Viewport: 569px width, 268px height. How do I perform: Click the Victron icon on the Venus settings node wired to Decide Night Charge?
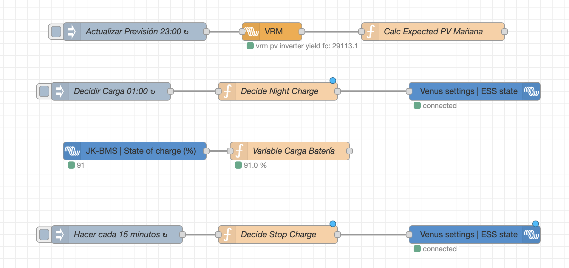(x=531, y=91)
